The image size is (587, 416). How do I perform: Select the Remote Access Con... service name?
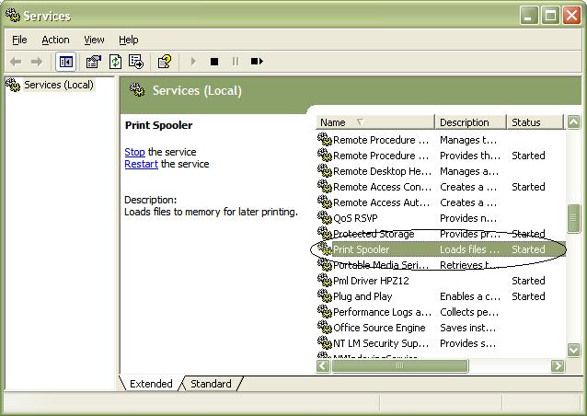(382, 187)
